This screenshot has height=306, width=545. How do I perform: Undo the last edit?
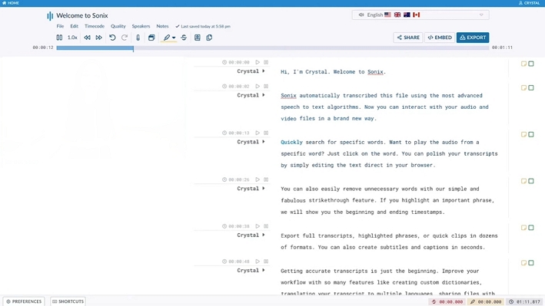[112, 38]
